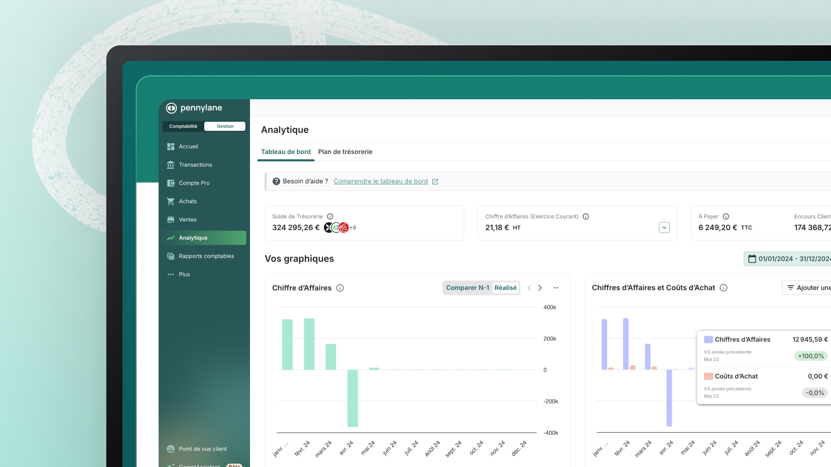Click the Vos graphiques heading

299,259
